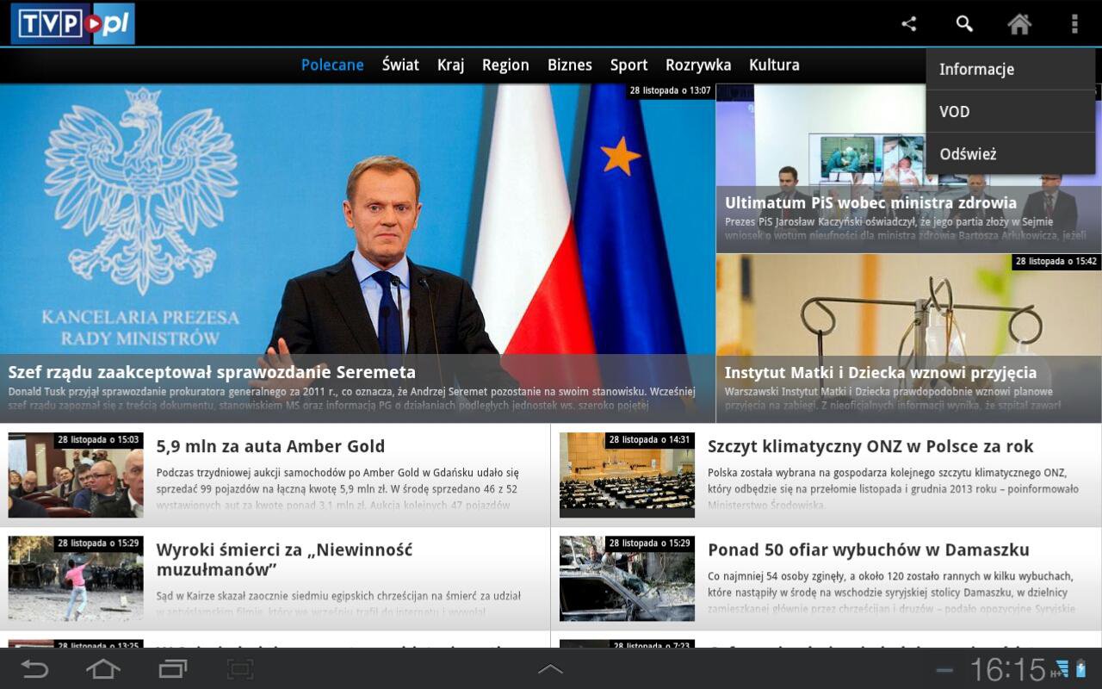Open the Sport category tab
The width and height of the screenshot is (1102, 689).
click(628, 65)
